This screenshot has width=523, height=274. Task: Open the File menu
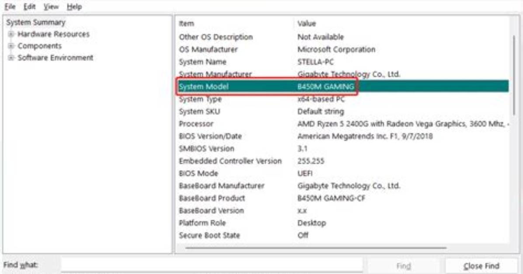coord(10,7)
